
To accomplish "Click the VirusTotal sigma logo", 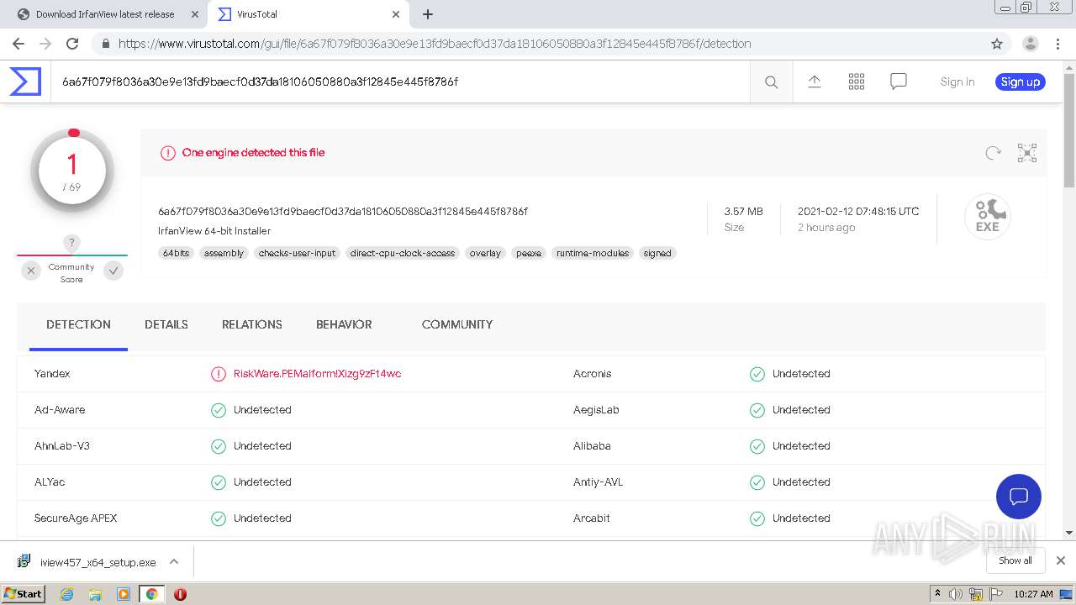I will pyautogui.click(x=25, y=82).
